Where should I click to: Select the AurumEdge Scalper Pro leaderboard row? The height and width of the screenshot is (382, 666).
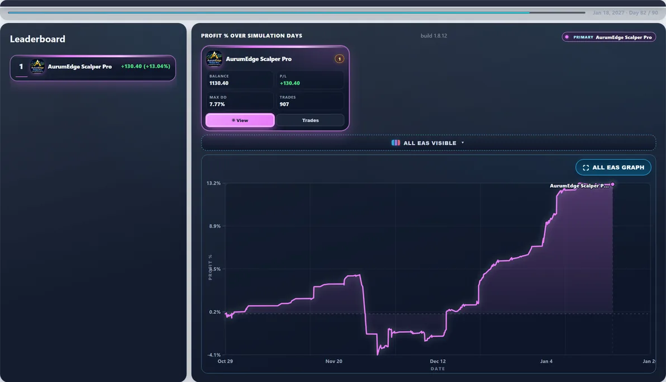click(x=93, y=68)
